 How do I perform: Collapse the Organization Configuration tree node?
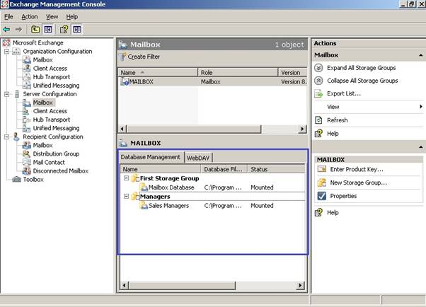click(6, 52)
